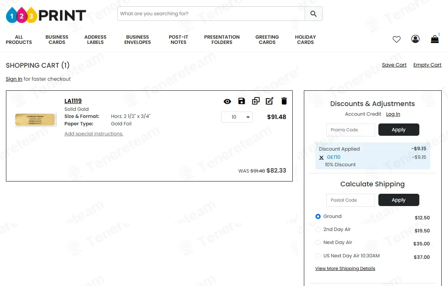Screen dimensions: 448x286
Task: Save LA1119 item with floppy disk icon
Action: pos(241,101)
